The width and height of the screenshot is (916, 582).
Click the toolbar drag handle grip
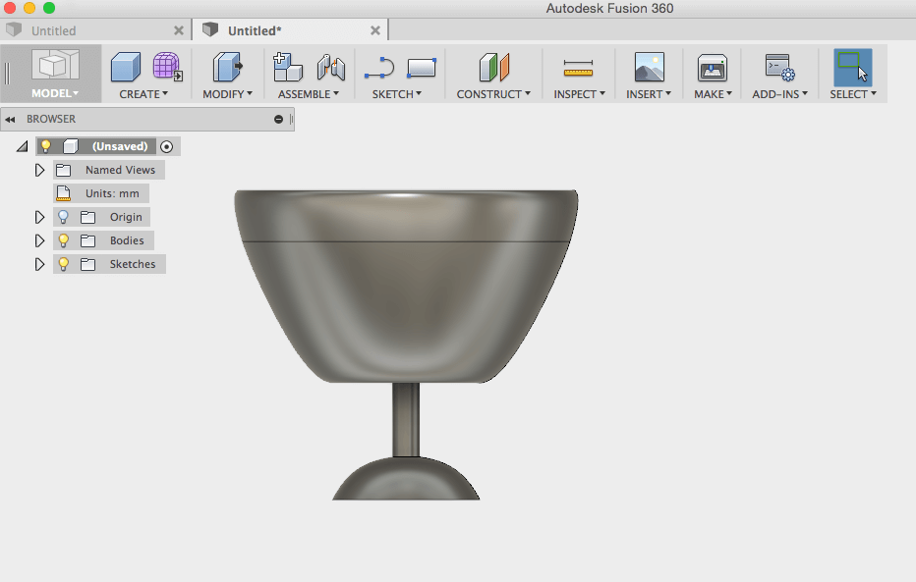click(7, 74)
